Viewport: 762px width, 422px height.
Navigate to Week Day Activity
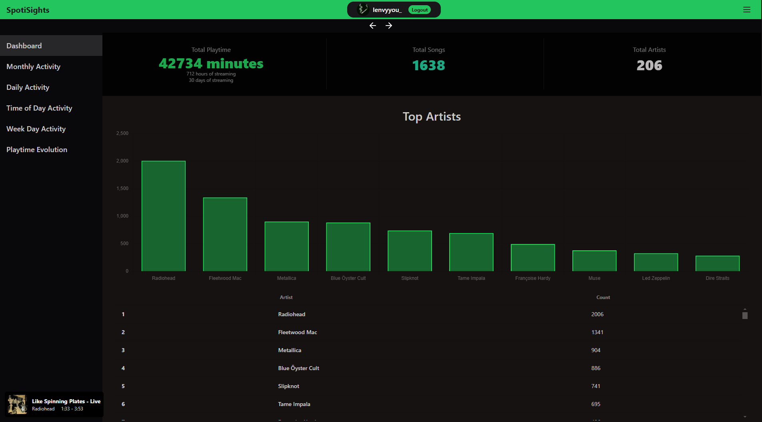point(36,129)
